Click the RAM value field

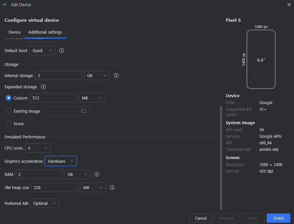point(39,174)
